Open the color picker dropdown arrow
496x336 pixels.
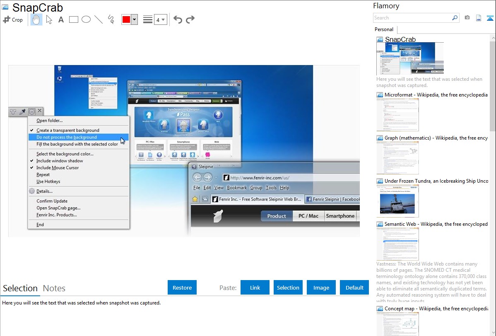click(134, 19)
